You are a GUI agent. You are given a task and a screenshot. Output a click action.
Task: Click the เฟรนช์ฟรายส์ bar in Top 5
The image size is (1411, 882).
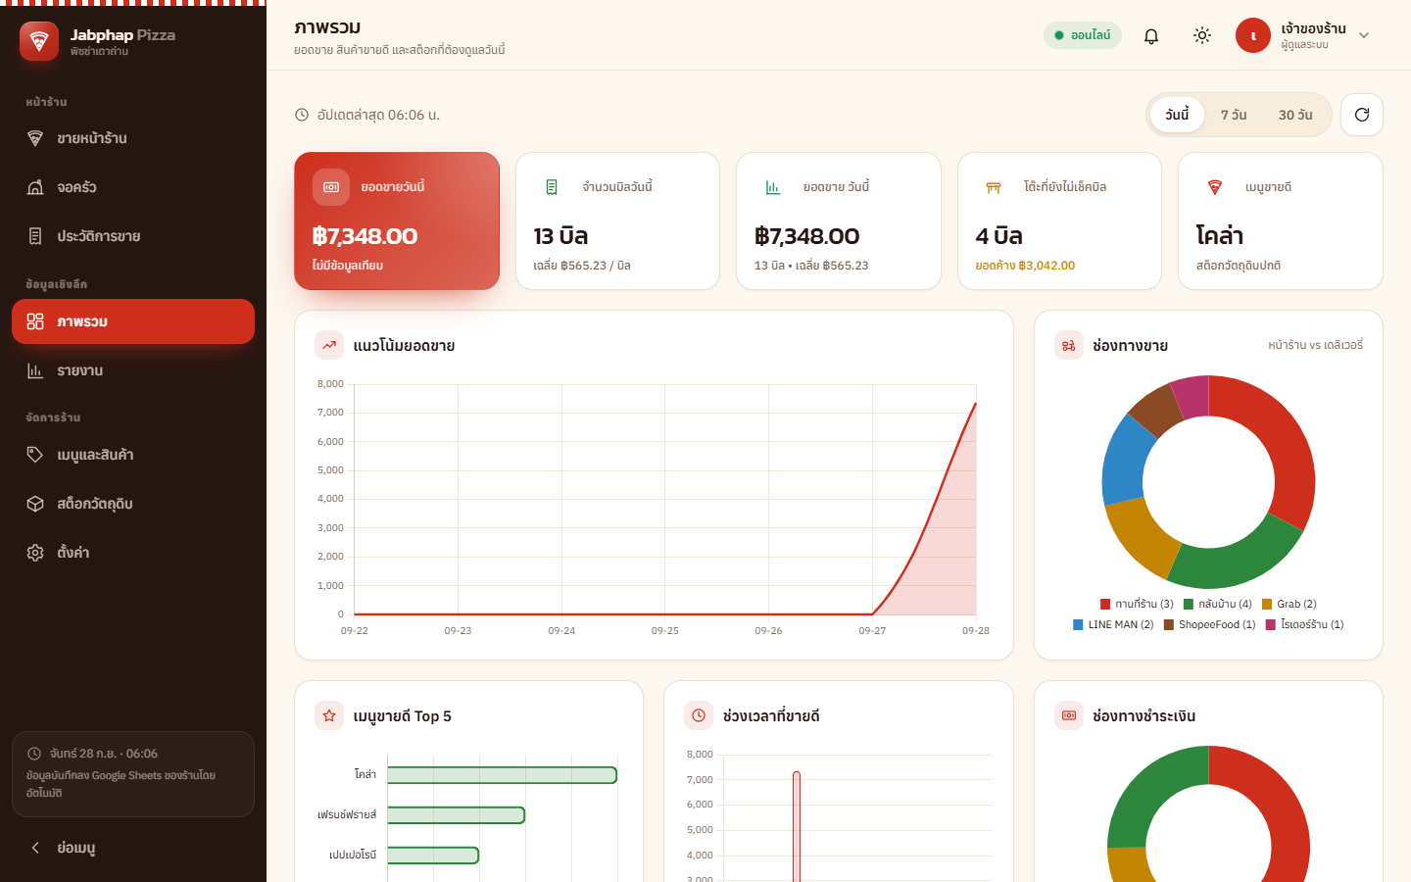pos(457,815)
